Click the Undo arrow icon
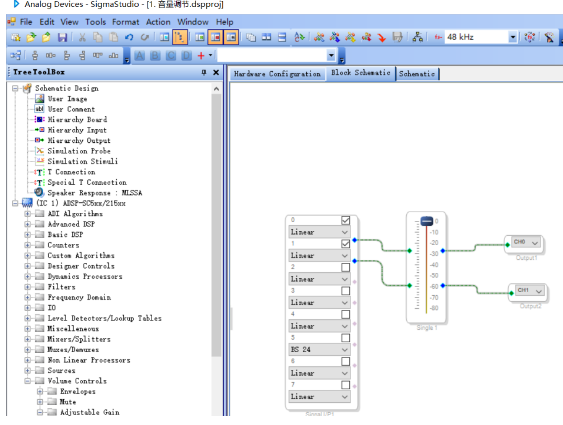The image size is (563, 425). click(129, 37)
